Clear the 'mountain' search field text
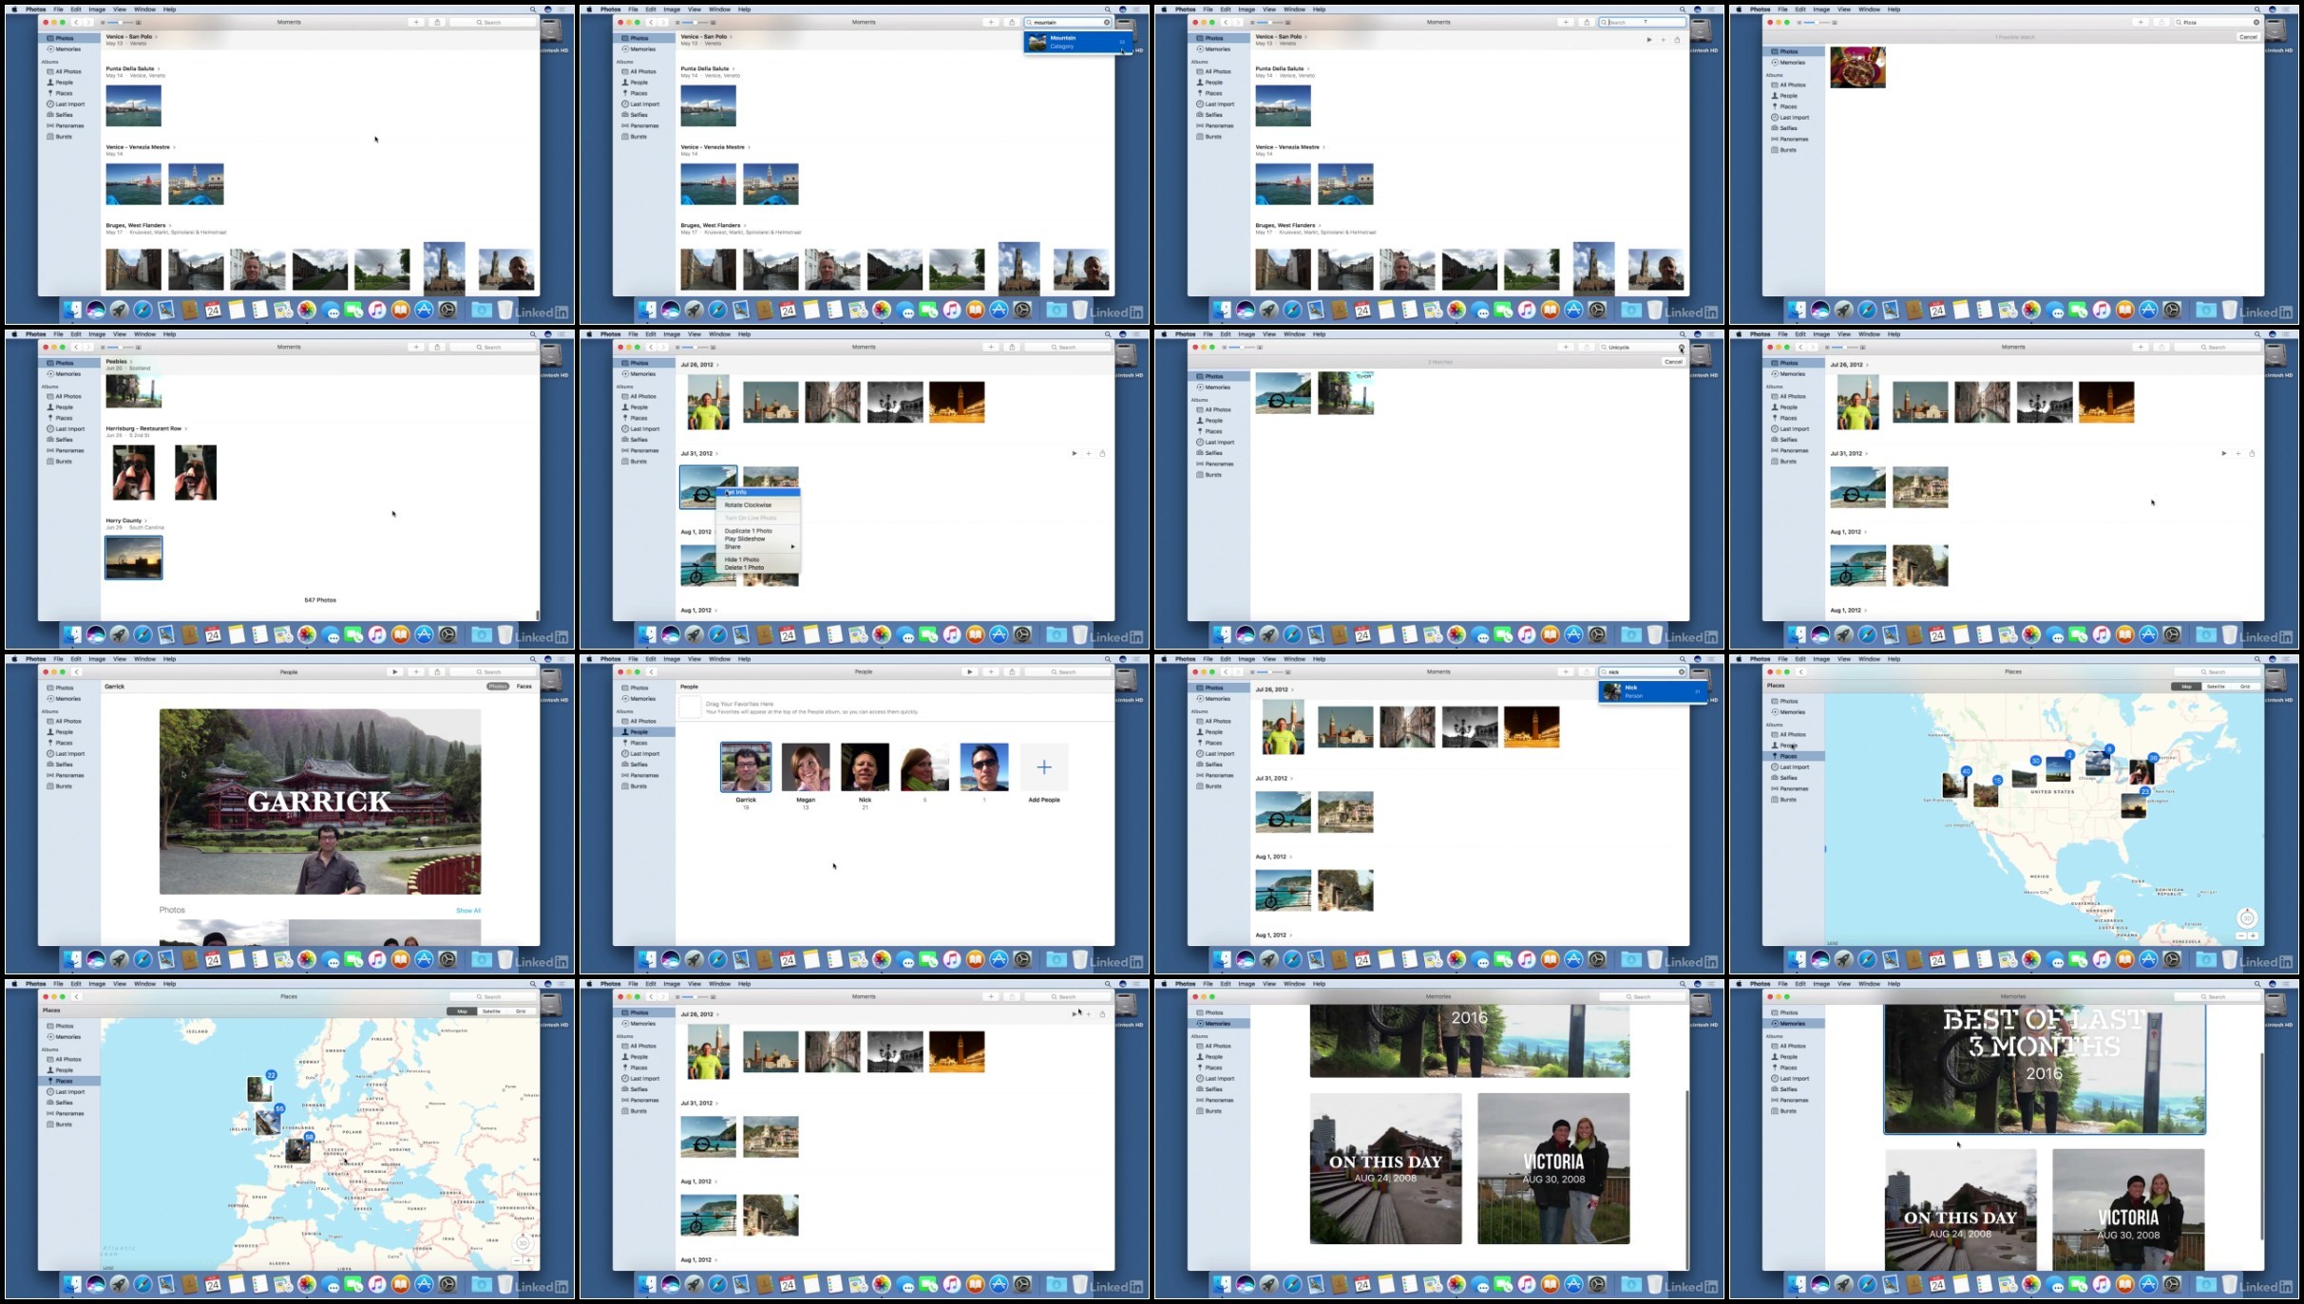 click(x=1106, y=22)
